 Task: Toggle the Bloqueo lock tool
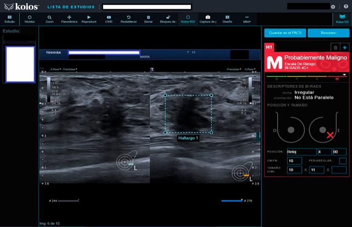(x=168, y=19)
